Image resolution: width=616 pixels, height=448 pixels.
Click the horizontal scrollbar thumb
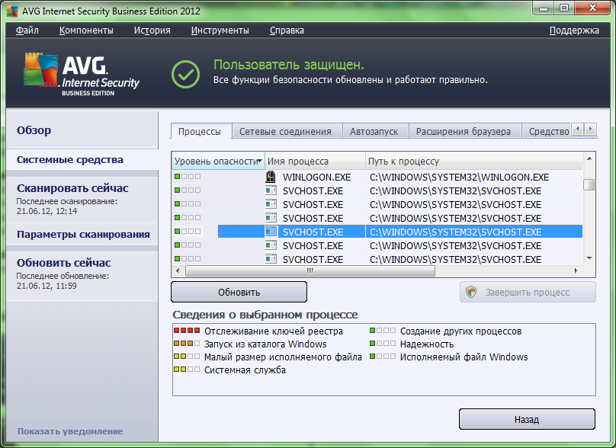tap(310, 270)
